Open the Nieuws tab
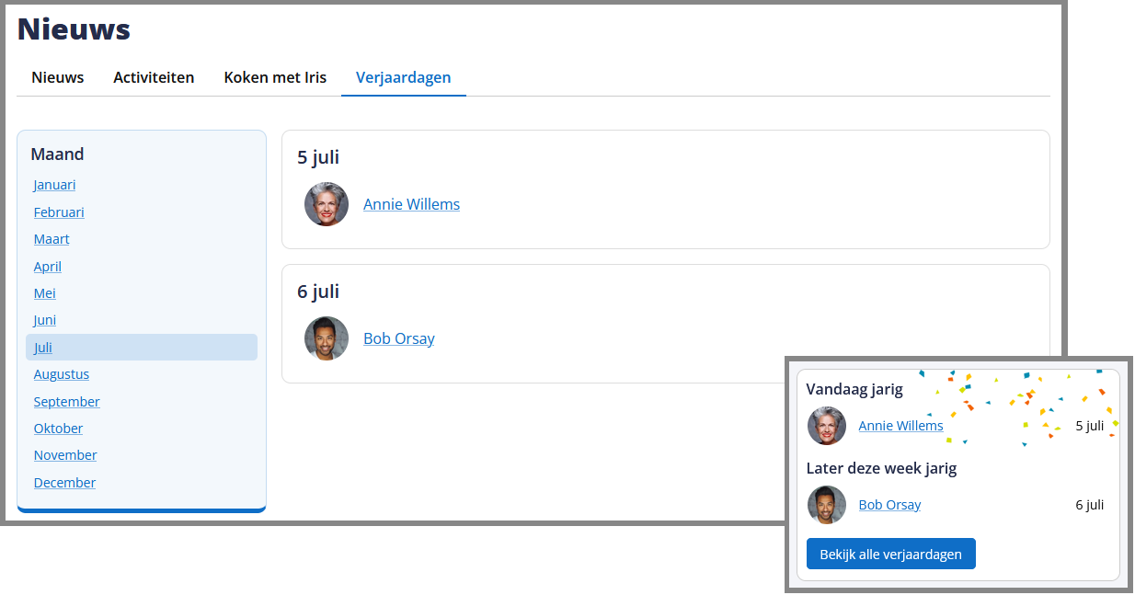The height and width of the screenshot is (595, 1135). tap(57, 77)
